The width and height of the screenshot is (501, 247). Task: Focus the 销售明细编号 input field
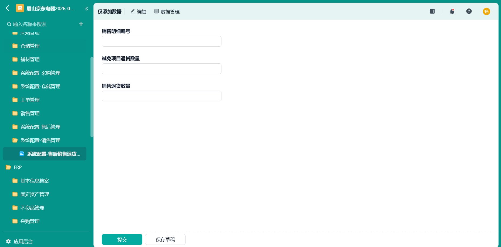(x=162, y=41)
